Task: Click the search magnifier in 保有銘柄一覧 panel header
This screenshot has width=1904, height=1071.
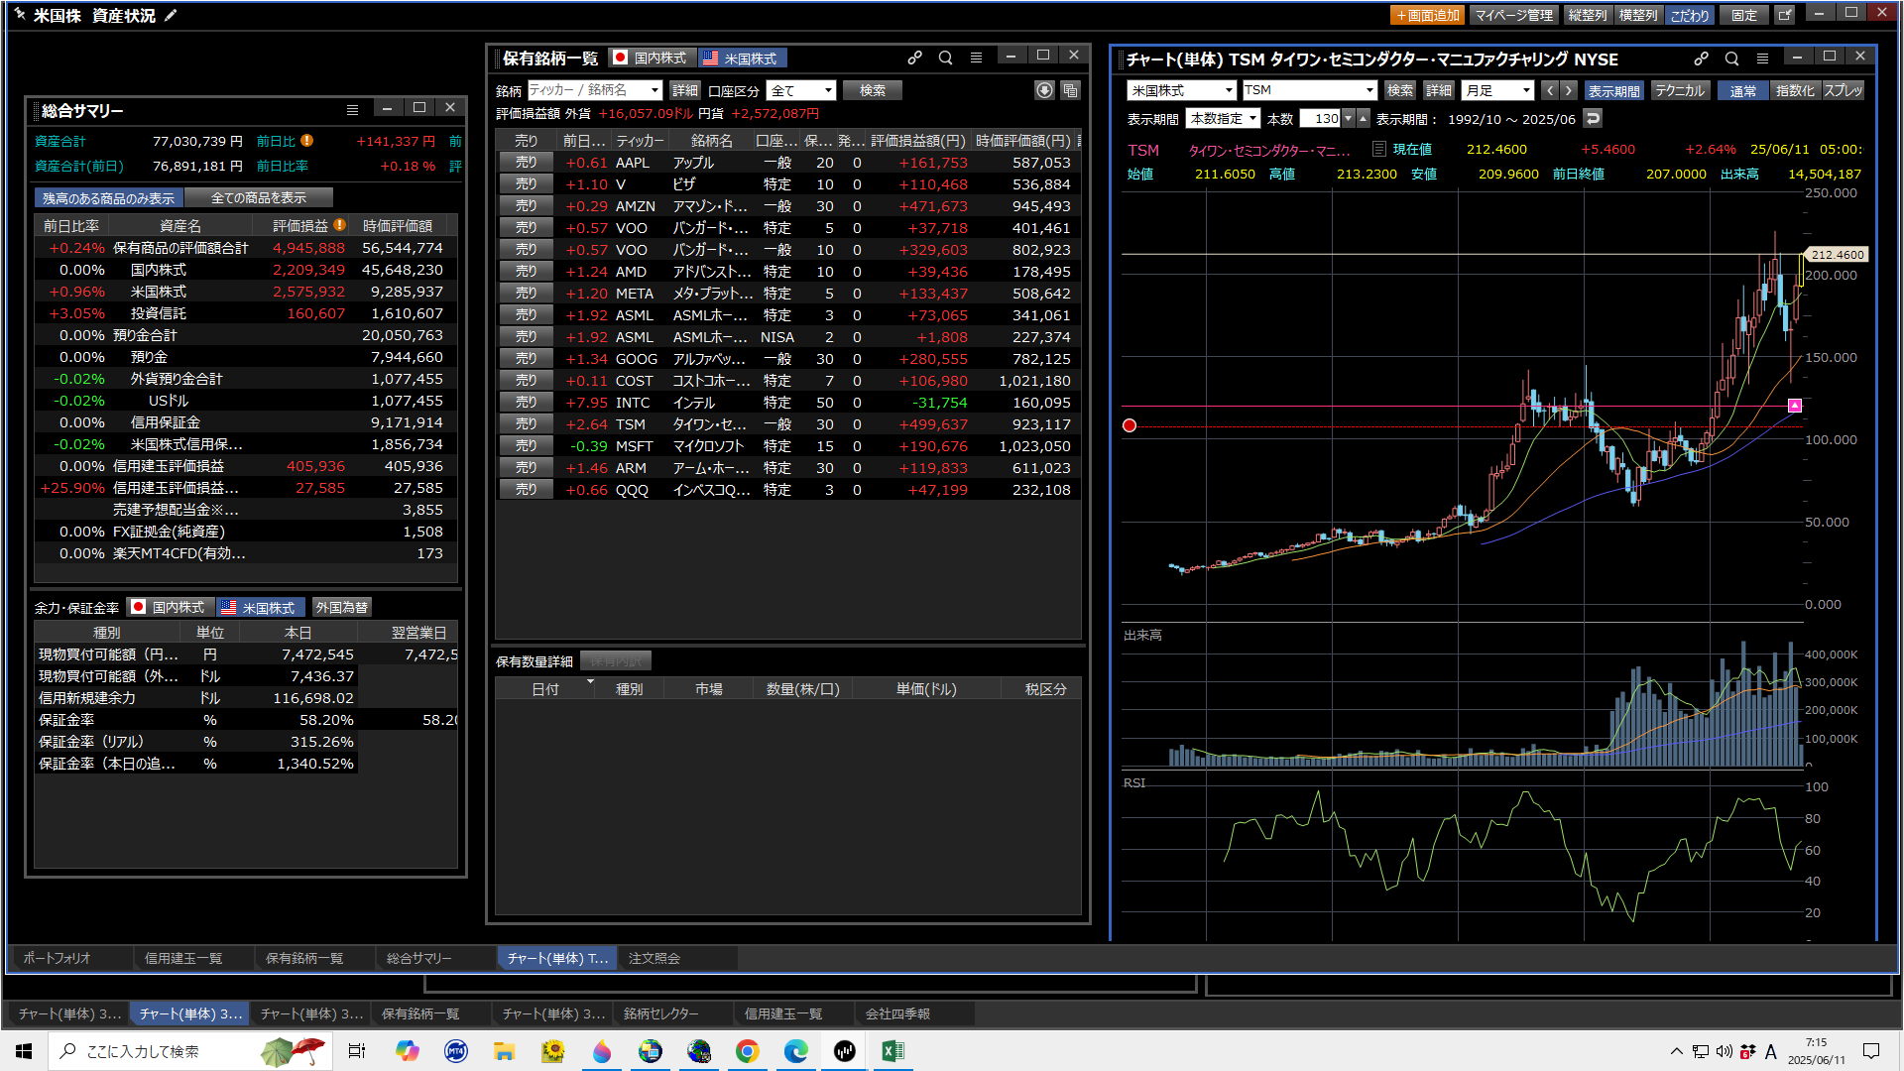Action: [945, 58]
